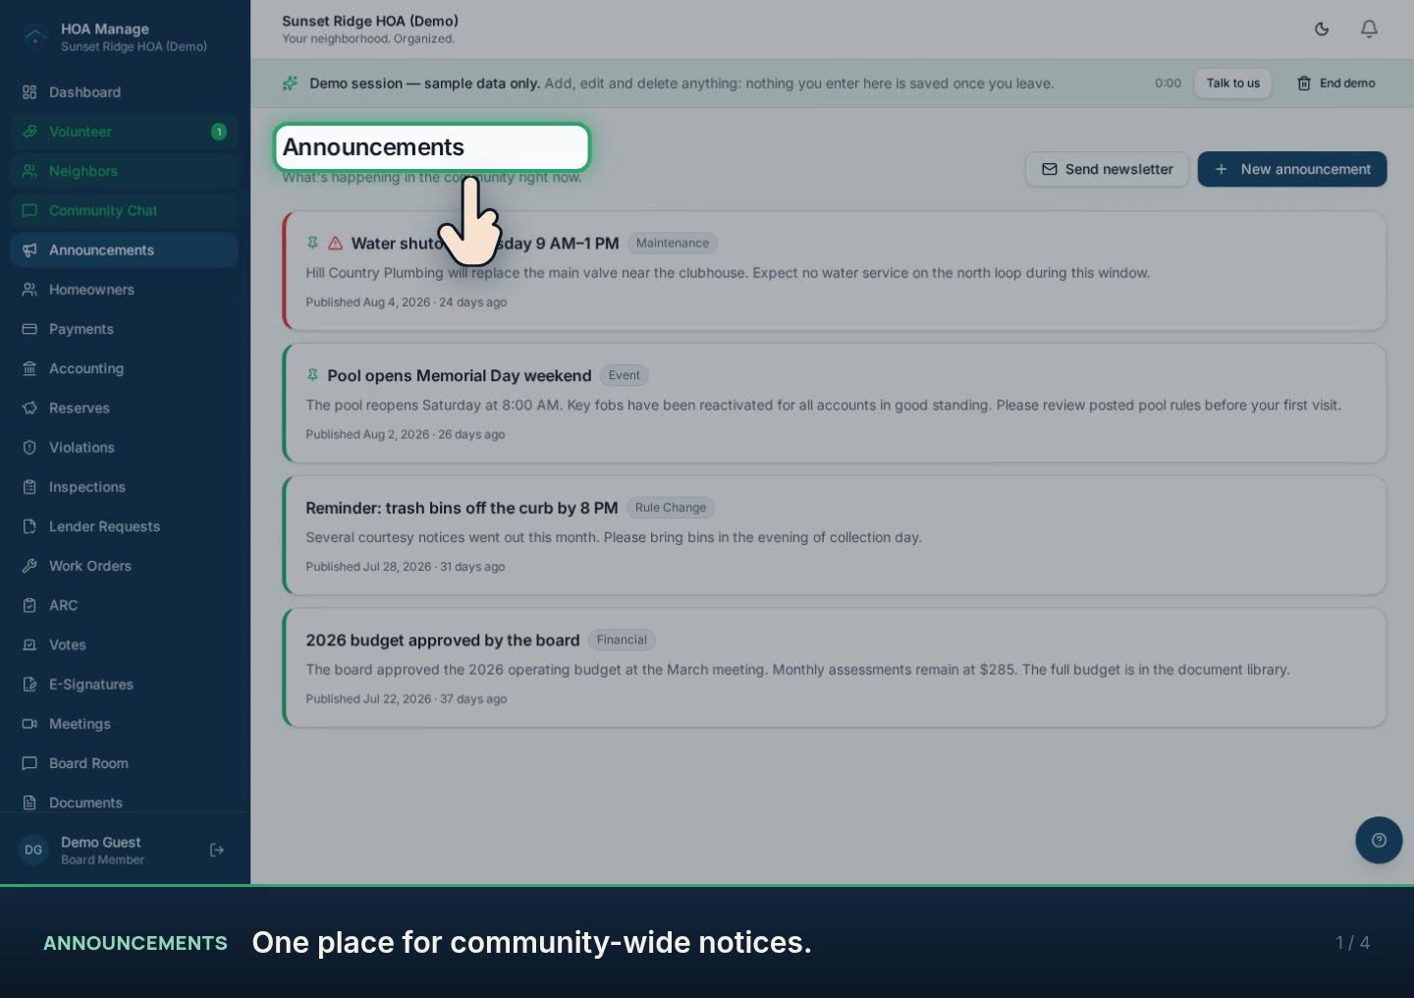
Task: Click the Payments card icon
Action: point(29,329)
